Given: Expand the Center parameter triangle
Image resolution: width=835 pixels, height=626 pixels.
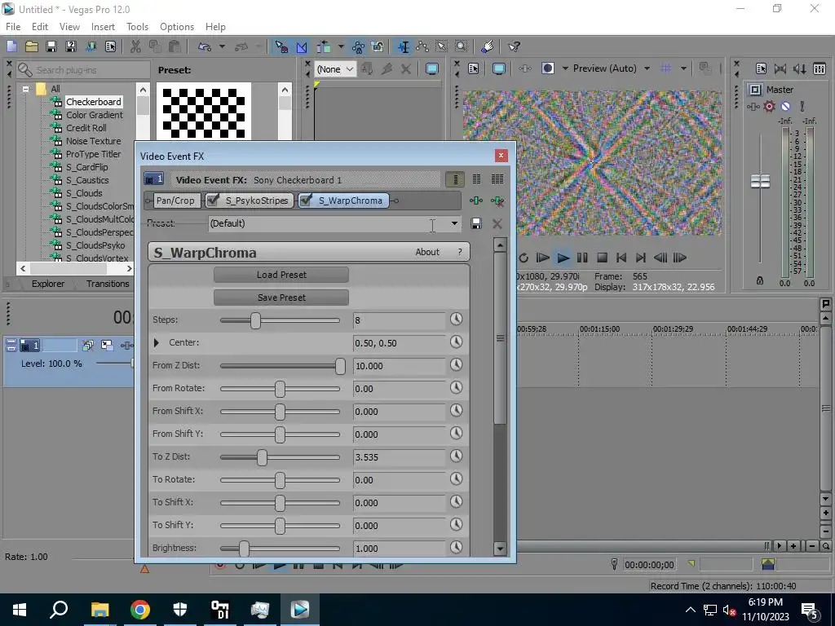Looking at the screenshot, I should click(157, 343).
